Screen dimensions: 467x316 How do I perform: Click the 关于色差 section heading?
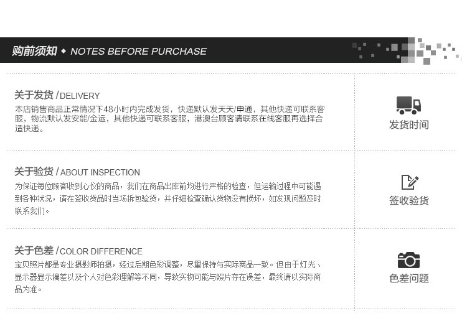pyautogui.click(x=34, y=251)
